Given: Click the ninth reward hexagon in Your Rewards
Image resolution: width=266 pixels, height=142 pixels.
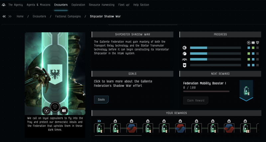Looking at the screenshot, I should [x=229, y=128].
